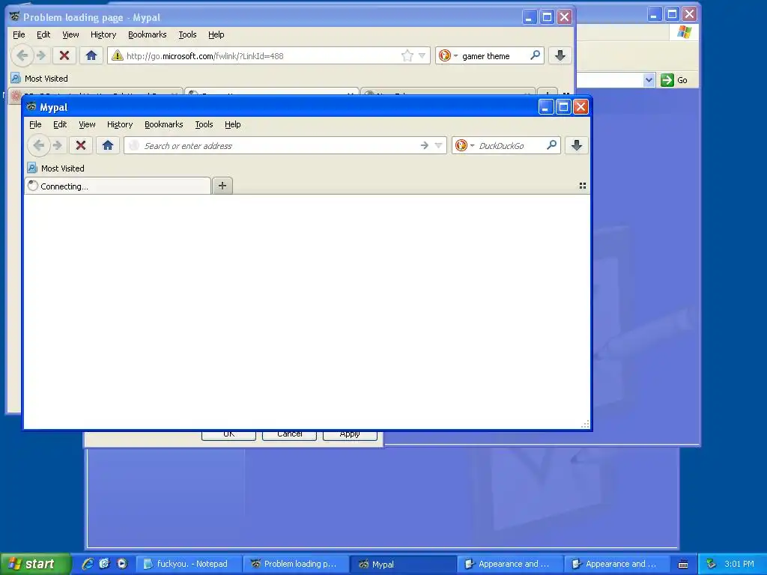
Task: Switch to the Mypal taskbar button
Action: coord(402,564)
